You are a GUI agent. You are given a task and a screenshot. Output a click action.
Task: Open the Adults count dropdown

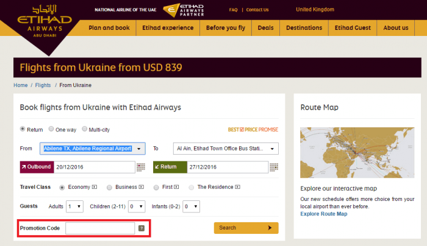[74, 206]
